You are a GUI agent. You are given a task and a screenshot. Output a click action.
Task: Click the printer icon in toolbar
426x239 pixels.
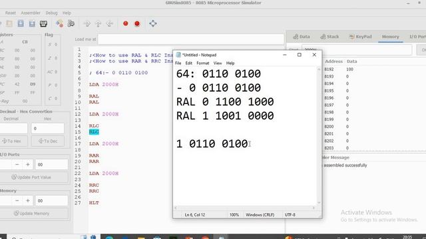[x=43, y=24]
